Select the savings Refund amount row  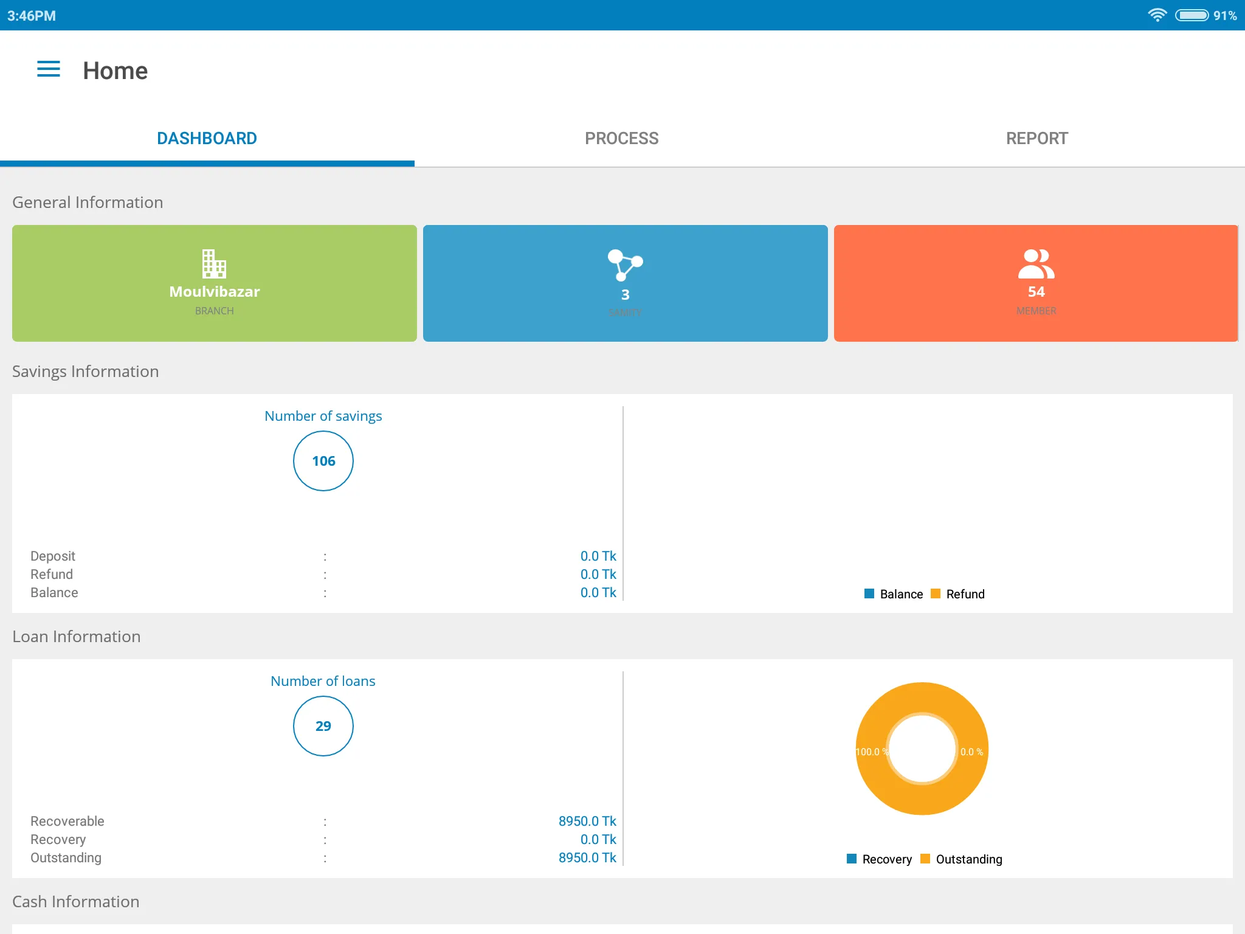pyautogui.click(x=323, y=575)
